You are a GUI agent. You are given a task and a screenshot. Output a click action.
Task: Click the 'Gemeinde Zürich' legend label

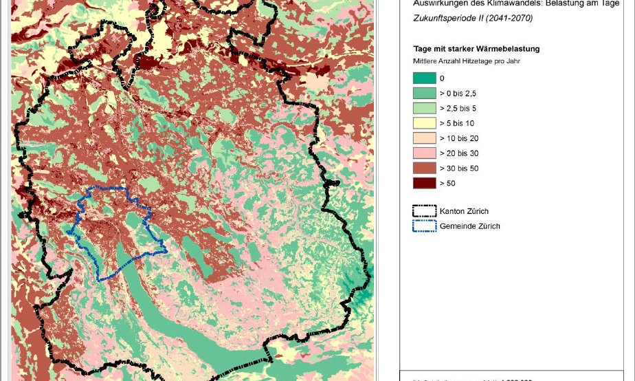pos(469,226)
